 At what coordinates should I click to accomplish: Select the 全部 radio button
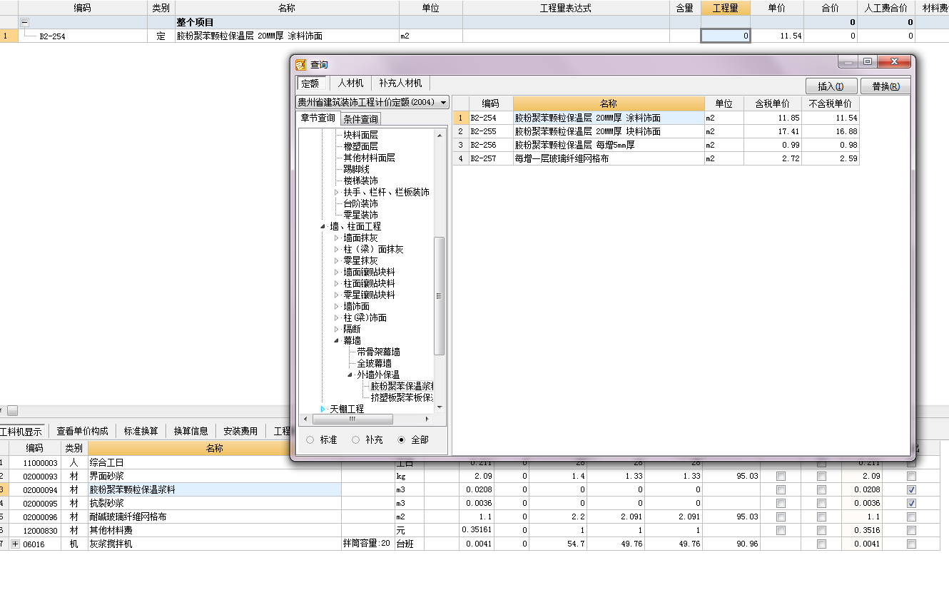tap(402, 440)
